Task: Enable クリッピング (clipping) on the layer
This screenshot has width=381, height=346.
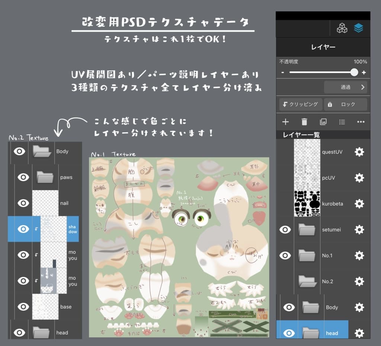Action: 300,104
